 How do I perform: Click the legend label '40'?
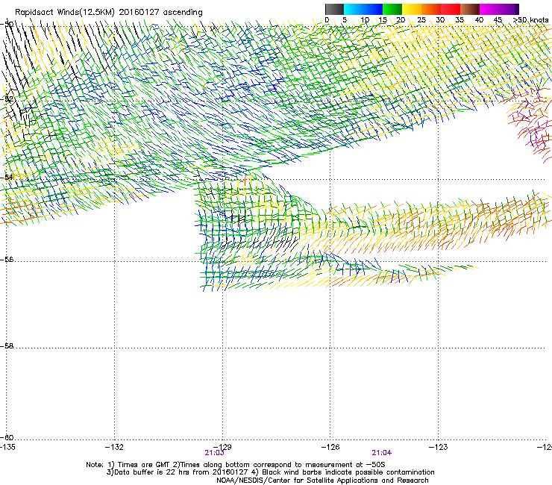pos(479,20)
